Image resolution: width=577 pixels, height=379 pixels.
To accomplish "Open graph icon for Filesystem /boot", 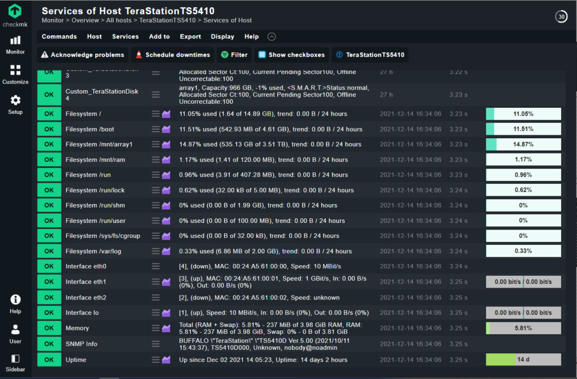I will 166,129.
